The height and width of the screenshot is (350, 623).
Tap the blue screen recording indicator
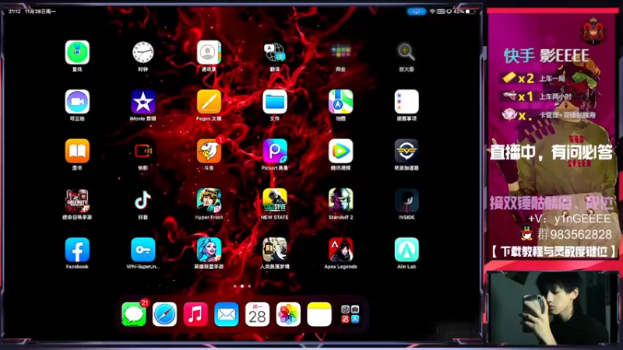417,12
